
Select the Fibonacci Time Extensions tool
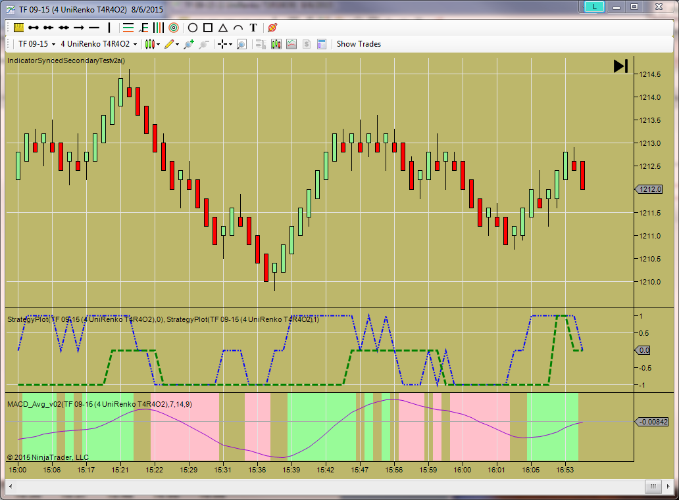pyautogui.click(x=159, y=28)
